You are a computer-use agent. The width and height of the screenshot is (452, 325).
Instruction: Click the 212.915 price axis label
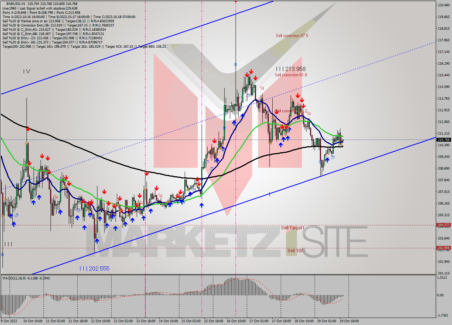click(444, 110)
